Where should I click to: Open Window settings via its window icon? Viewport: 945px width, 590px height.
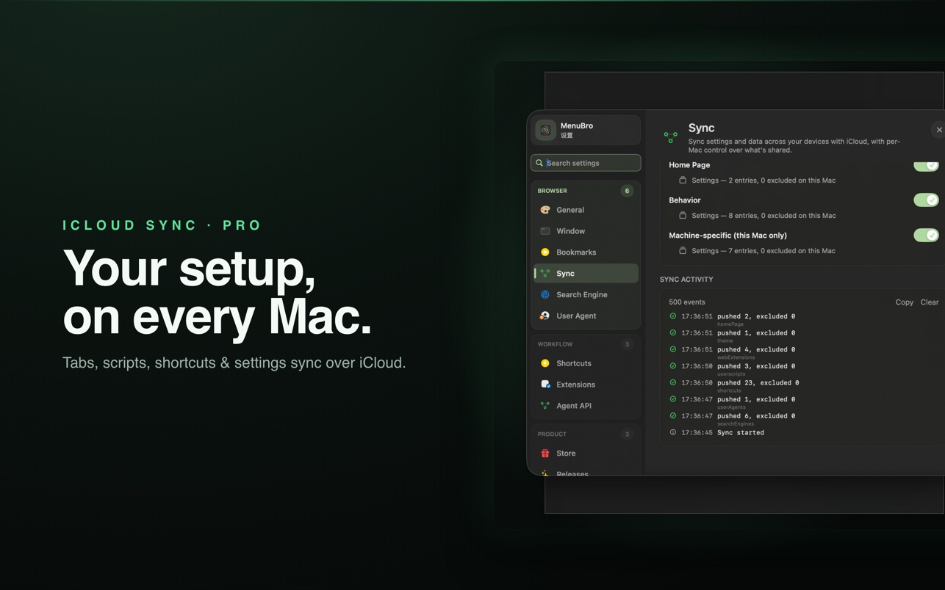point(545,231)
